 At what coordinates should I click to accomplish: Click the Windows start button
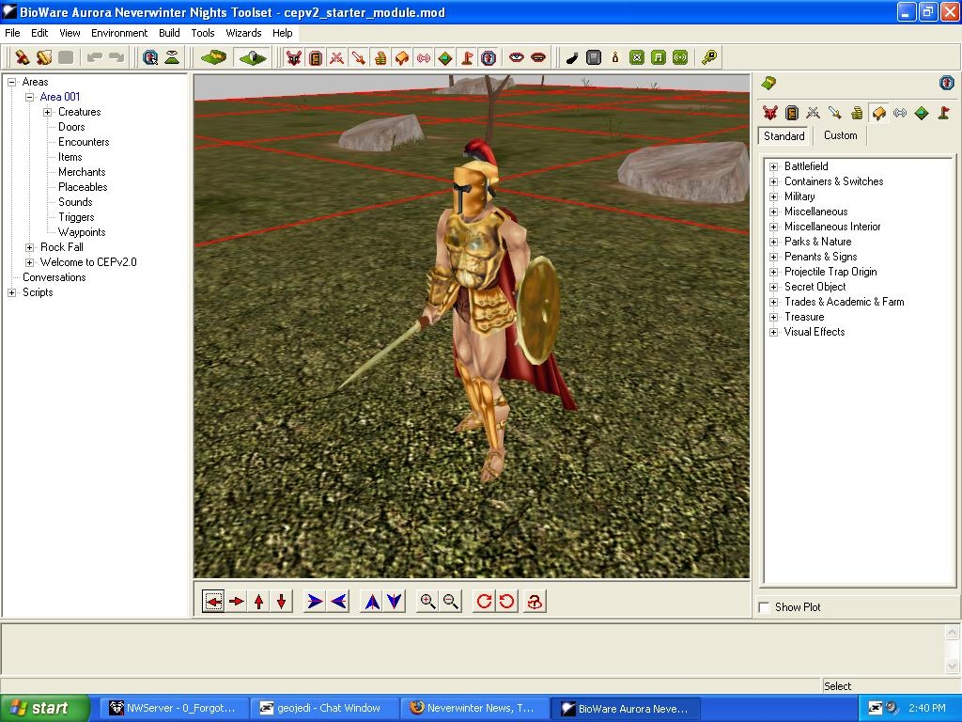(45, 708)
